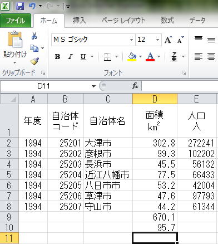Select the population cell 272241
Screen dimensions: 218x244
(x=197, y=143)
